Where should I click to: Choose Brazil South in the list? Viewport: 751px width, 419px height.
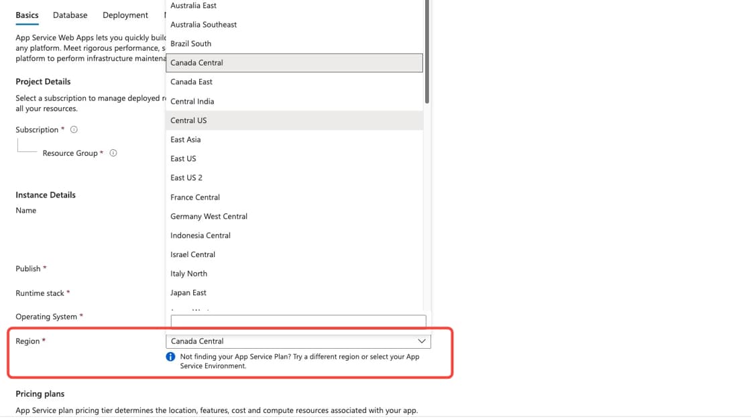[x=294, y=44]
